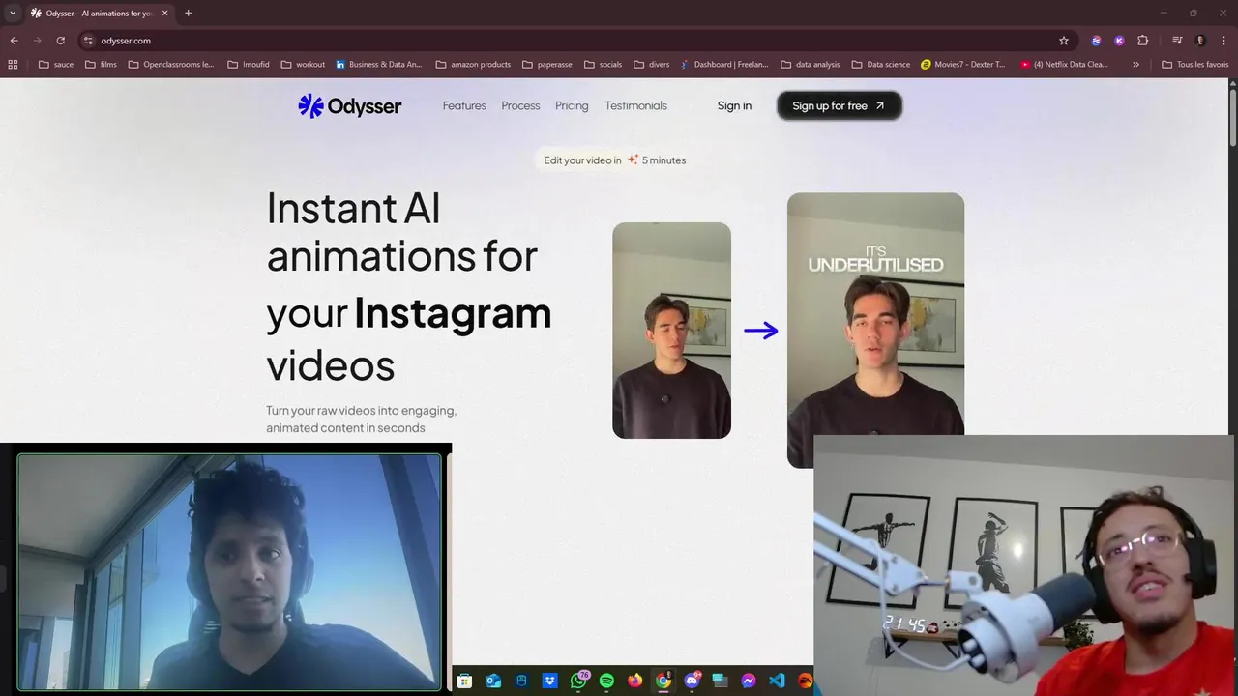Open a new tab with the plus button

coord(188,13)
